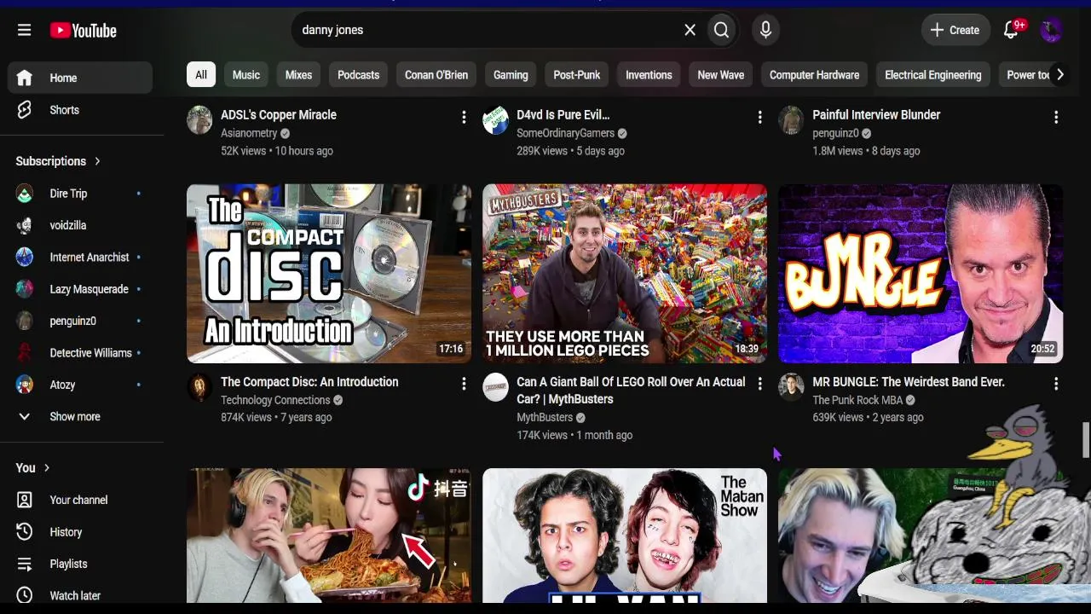
Task: Open SomeOrdinaryGamers channel avatar
Action: tap(495, 120)
